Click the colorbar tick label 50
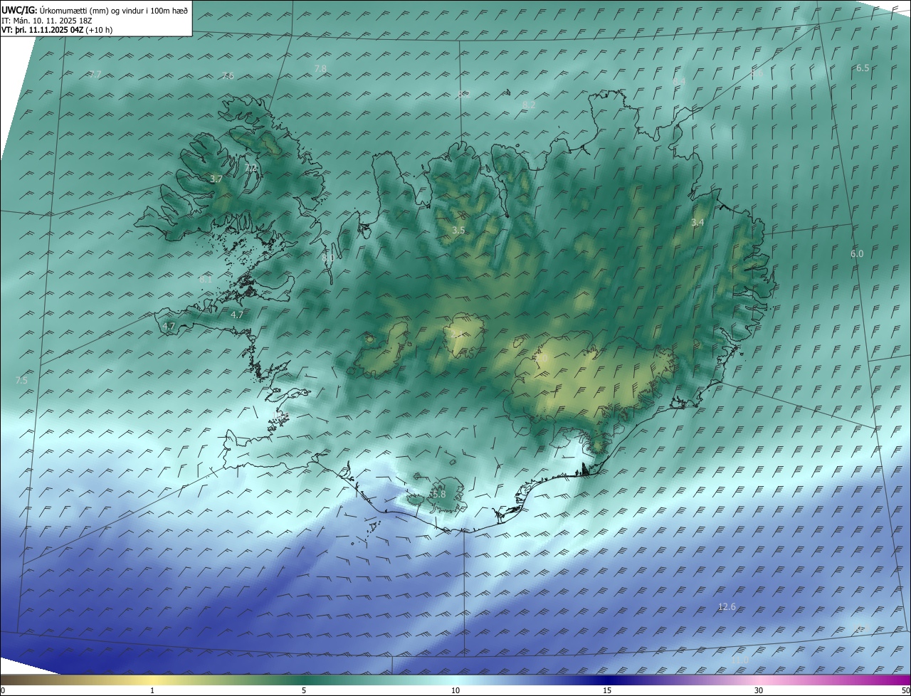The image size is (911, 696). (x=905, y=690)
